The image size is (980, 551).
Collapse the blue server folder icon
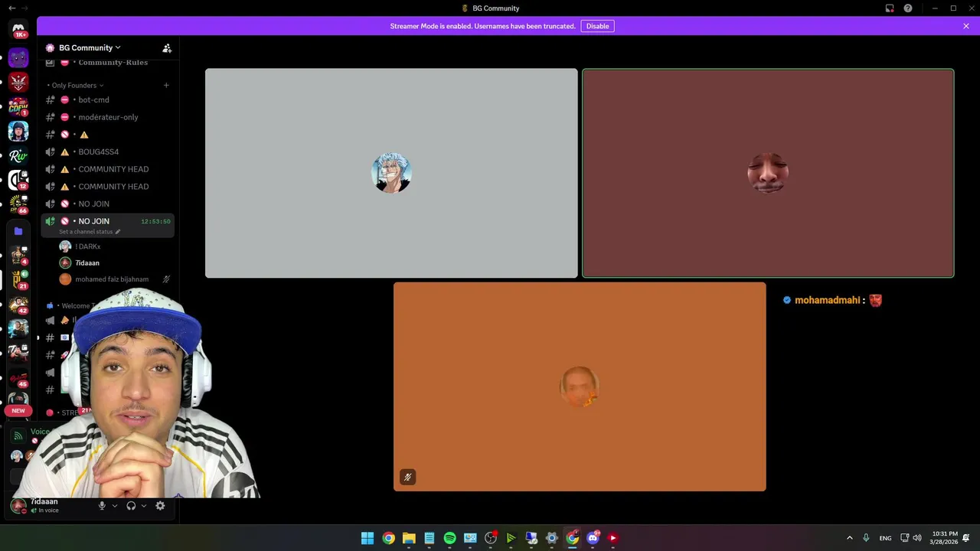pos(18,230)
